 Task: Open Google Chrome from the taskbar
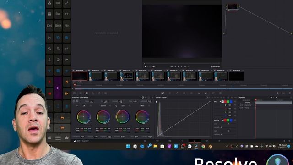coord(203,146)
